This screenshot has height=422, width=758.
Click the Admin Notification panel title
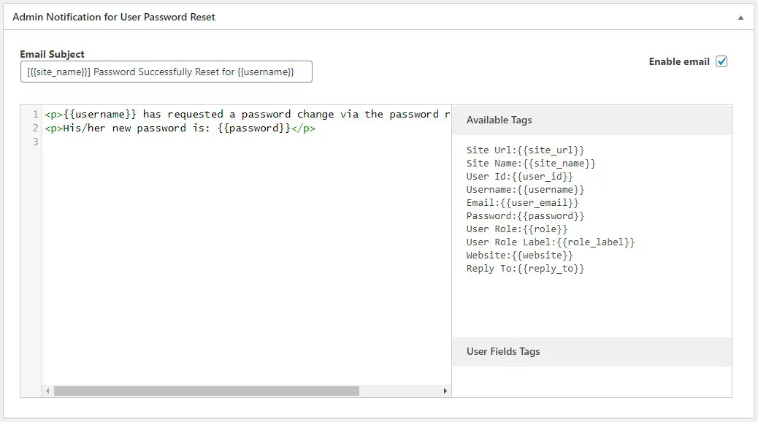[114, 17]
